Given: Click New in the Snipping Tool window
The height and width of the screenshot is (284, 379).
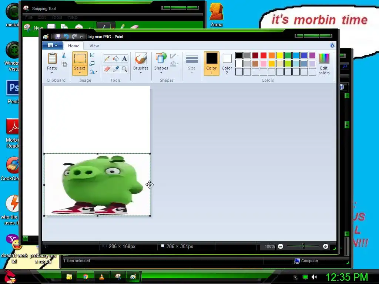Looking at the screenshot, I should click(34, 28).
